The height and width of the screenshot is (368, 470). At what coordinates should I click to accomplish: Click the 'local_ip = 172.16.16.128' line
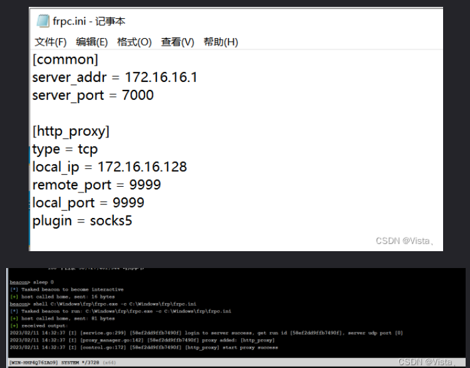click(110, 167)
